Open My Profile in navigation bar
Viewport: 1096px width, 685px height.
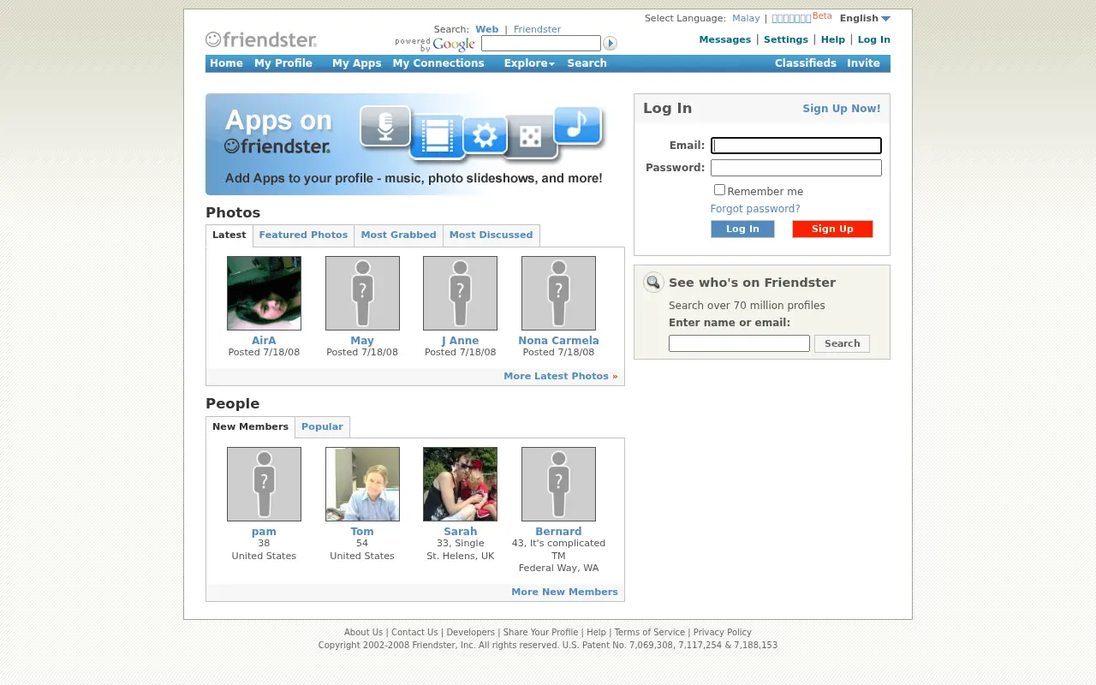click(x=283, y=63)
